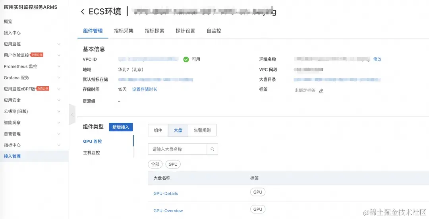Click GPU tag in GPU-Details row
This screenshot has width=429, height=219.
(x=258, y=192)
